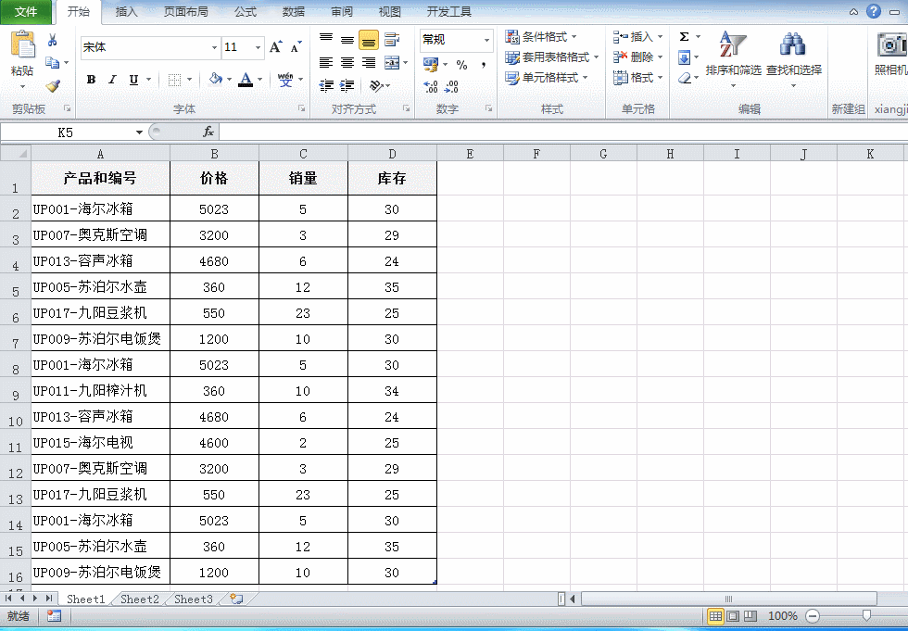Click the font color A icon
The image size is (908, 631).
[x=246, y=80]
